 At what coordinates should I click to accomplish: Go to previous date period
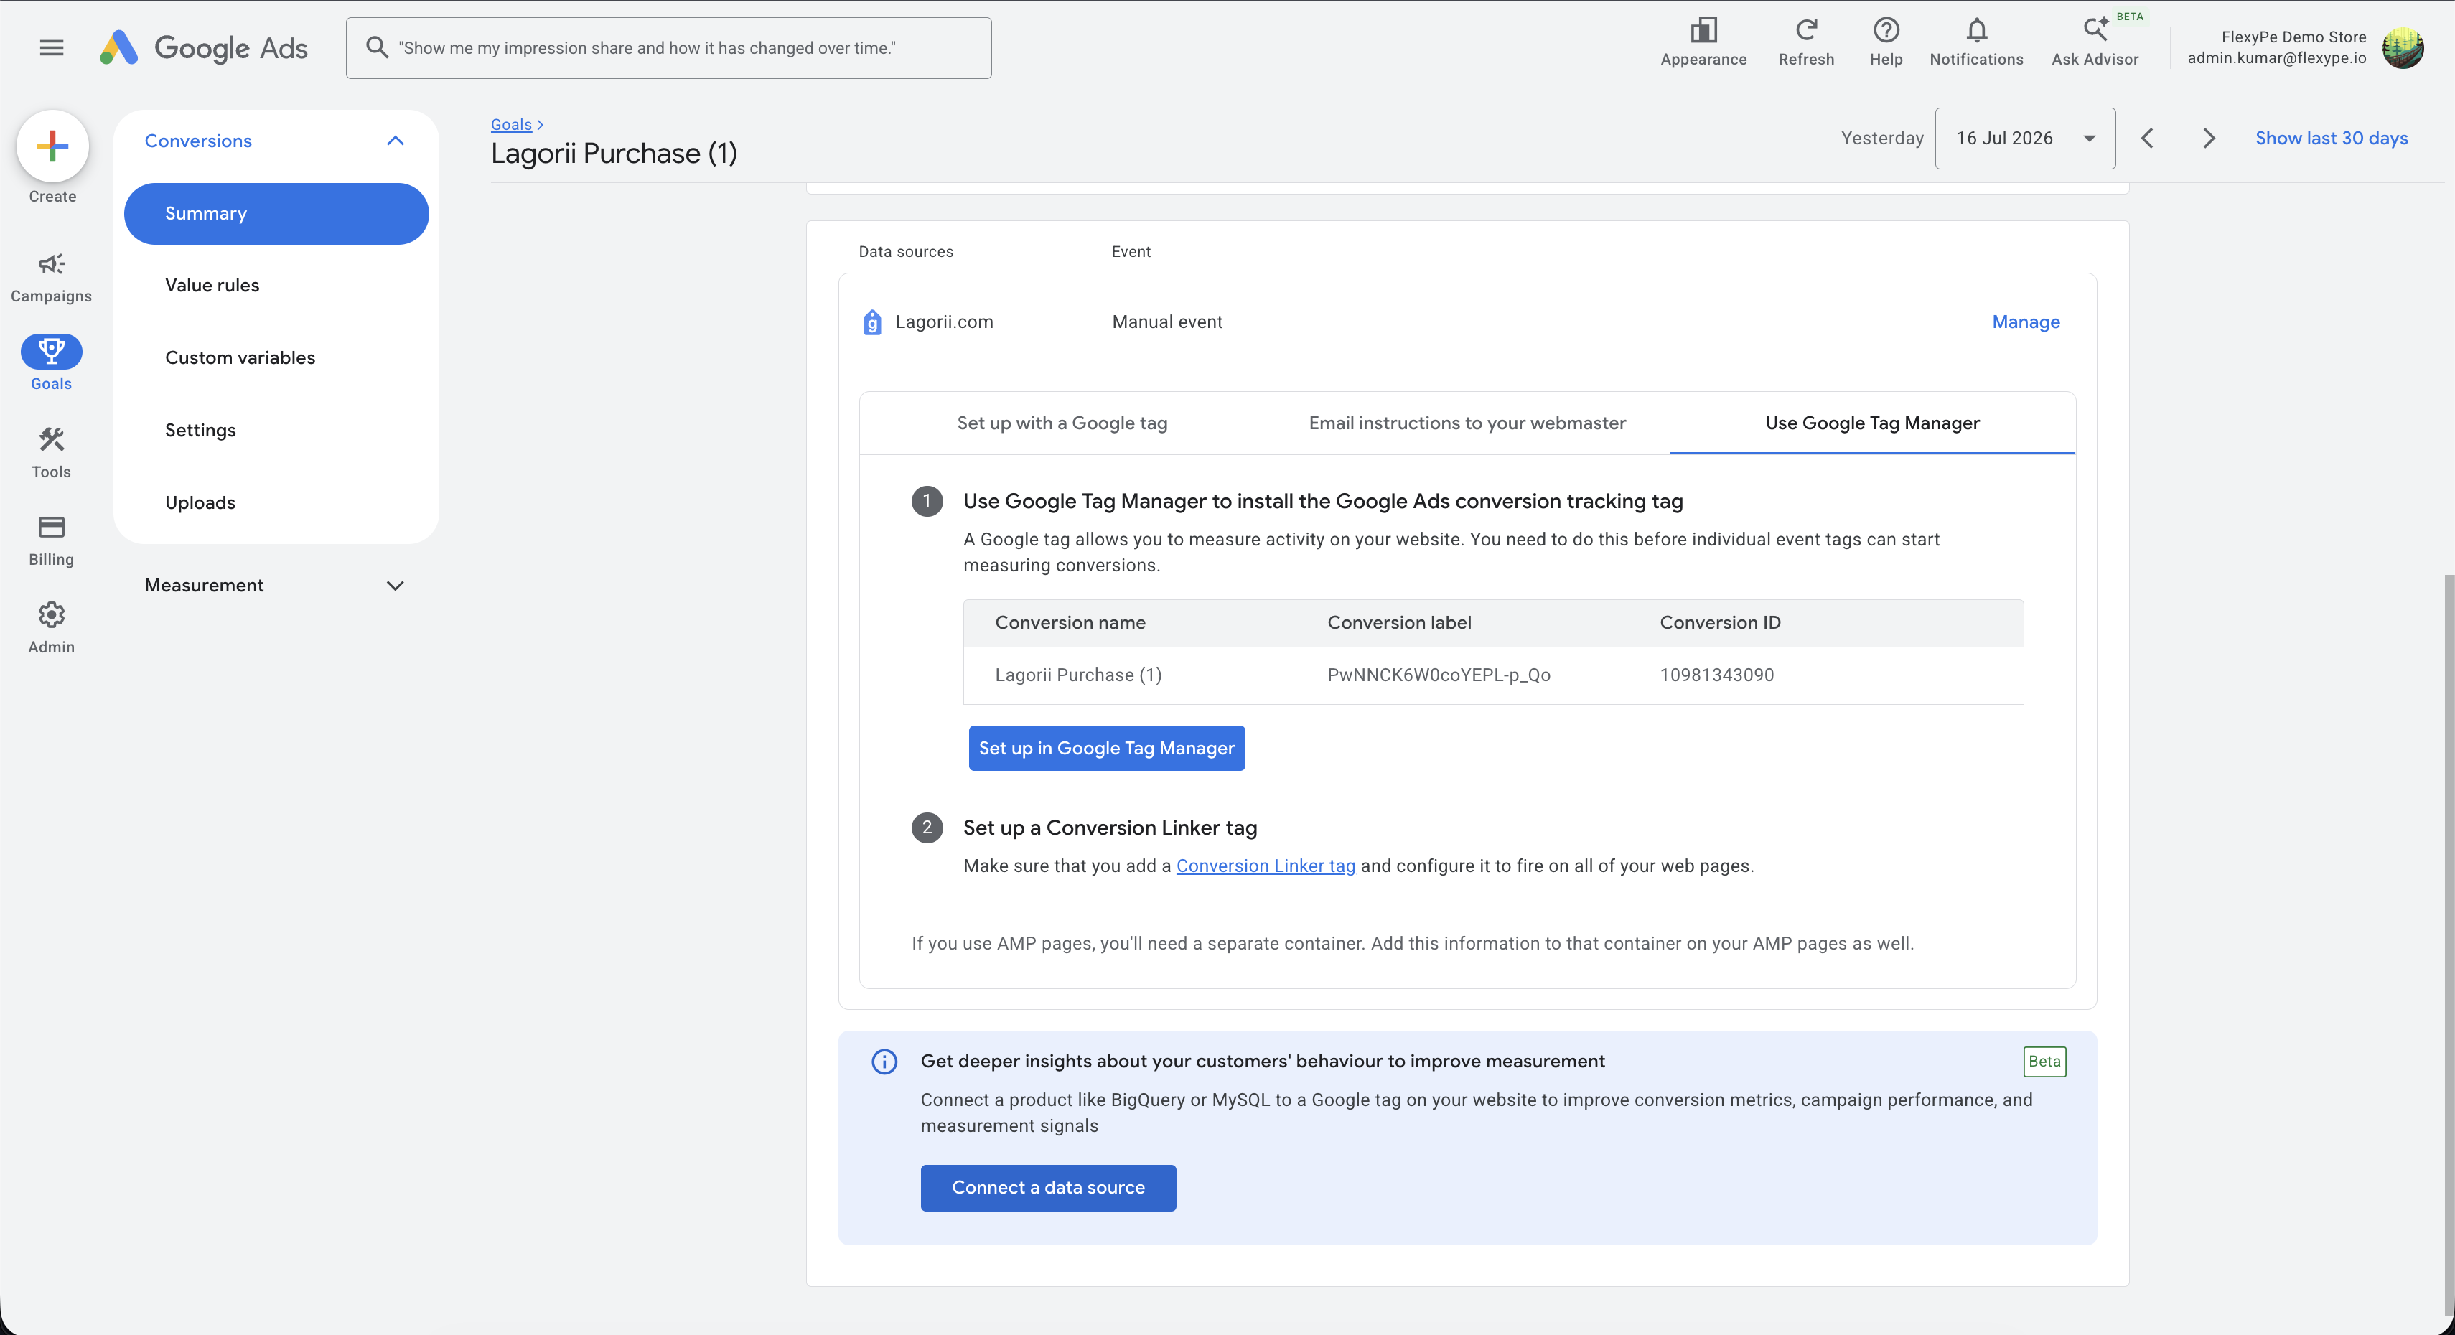pos(2147,139)
